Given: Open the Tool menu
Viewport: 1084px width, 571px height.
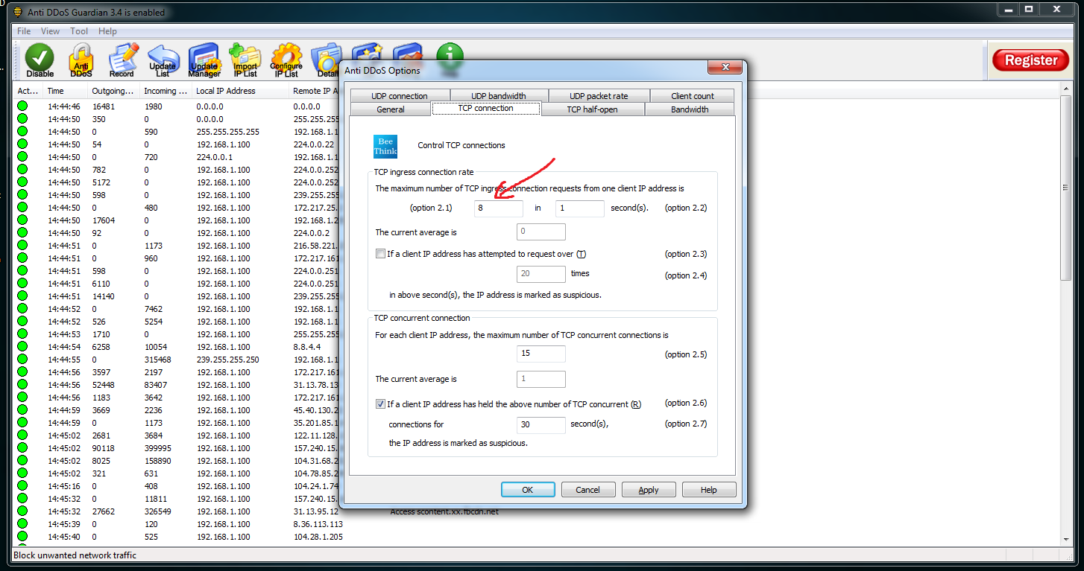Looking at the screenshot, I should click(x=79, y=31).
